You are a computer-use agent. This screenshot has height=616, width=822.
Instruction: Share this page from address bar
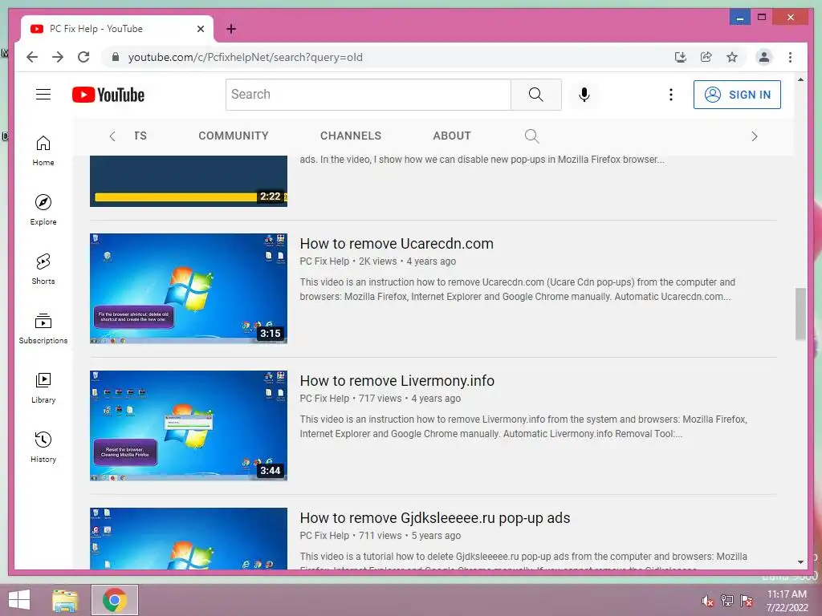[706, 57]
